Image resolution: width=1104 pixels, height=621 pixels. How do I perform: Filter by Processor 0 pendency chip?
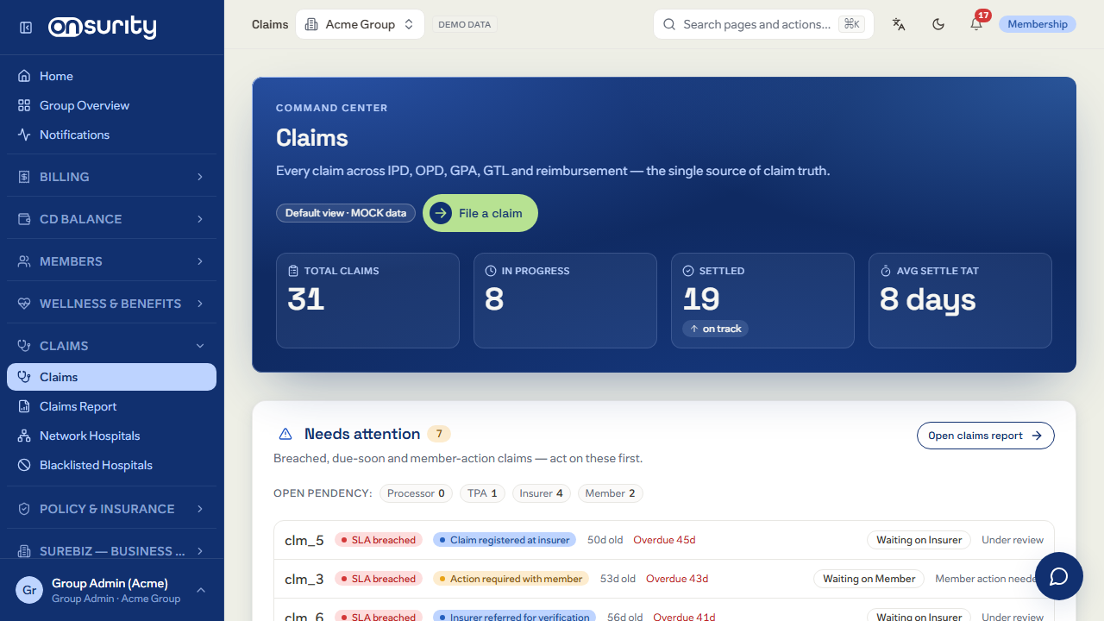click(x=416, y=493)
